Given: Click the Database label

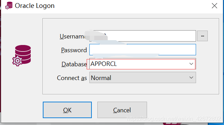Looking at the screenshot, I should click(x=74, y=64).
